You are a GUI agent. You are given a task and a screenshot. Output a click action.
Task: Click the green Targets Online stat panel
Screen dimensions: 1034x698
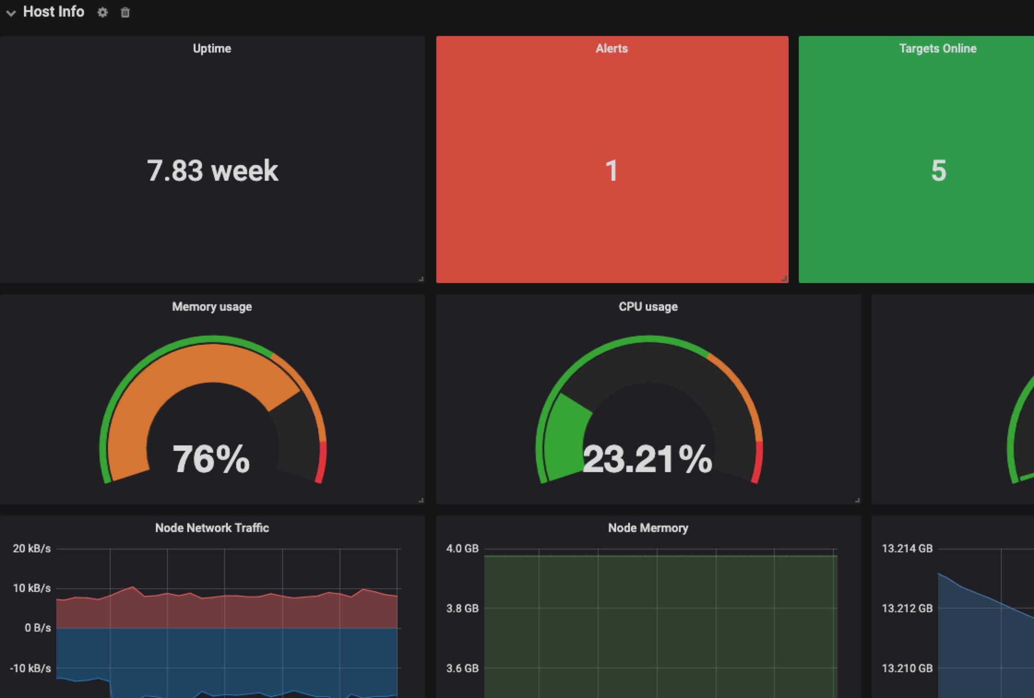pyautogui.click(x=937, y=171)
